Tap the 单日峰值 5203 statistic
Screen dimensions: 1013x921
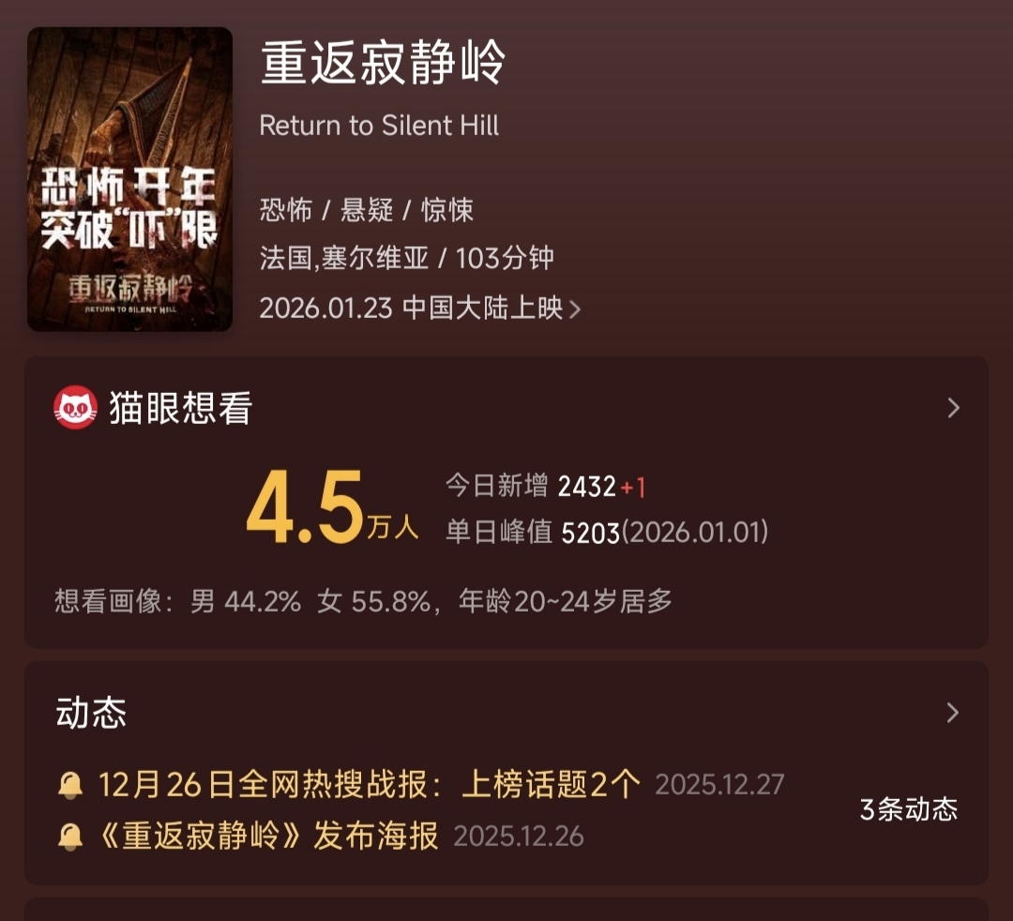tap(607, 532)
